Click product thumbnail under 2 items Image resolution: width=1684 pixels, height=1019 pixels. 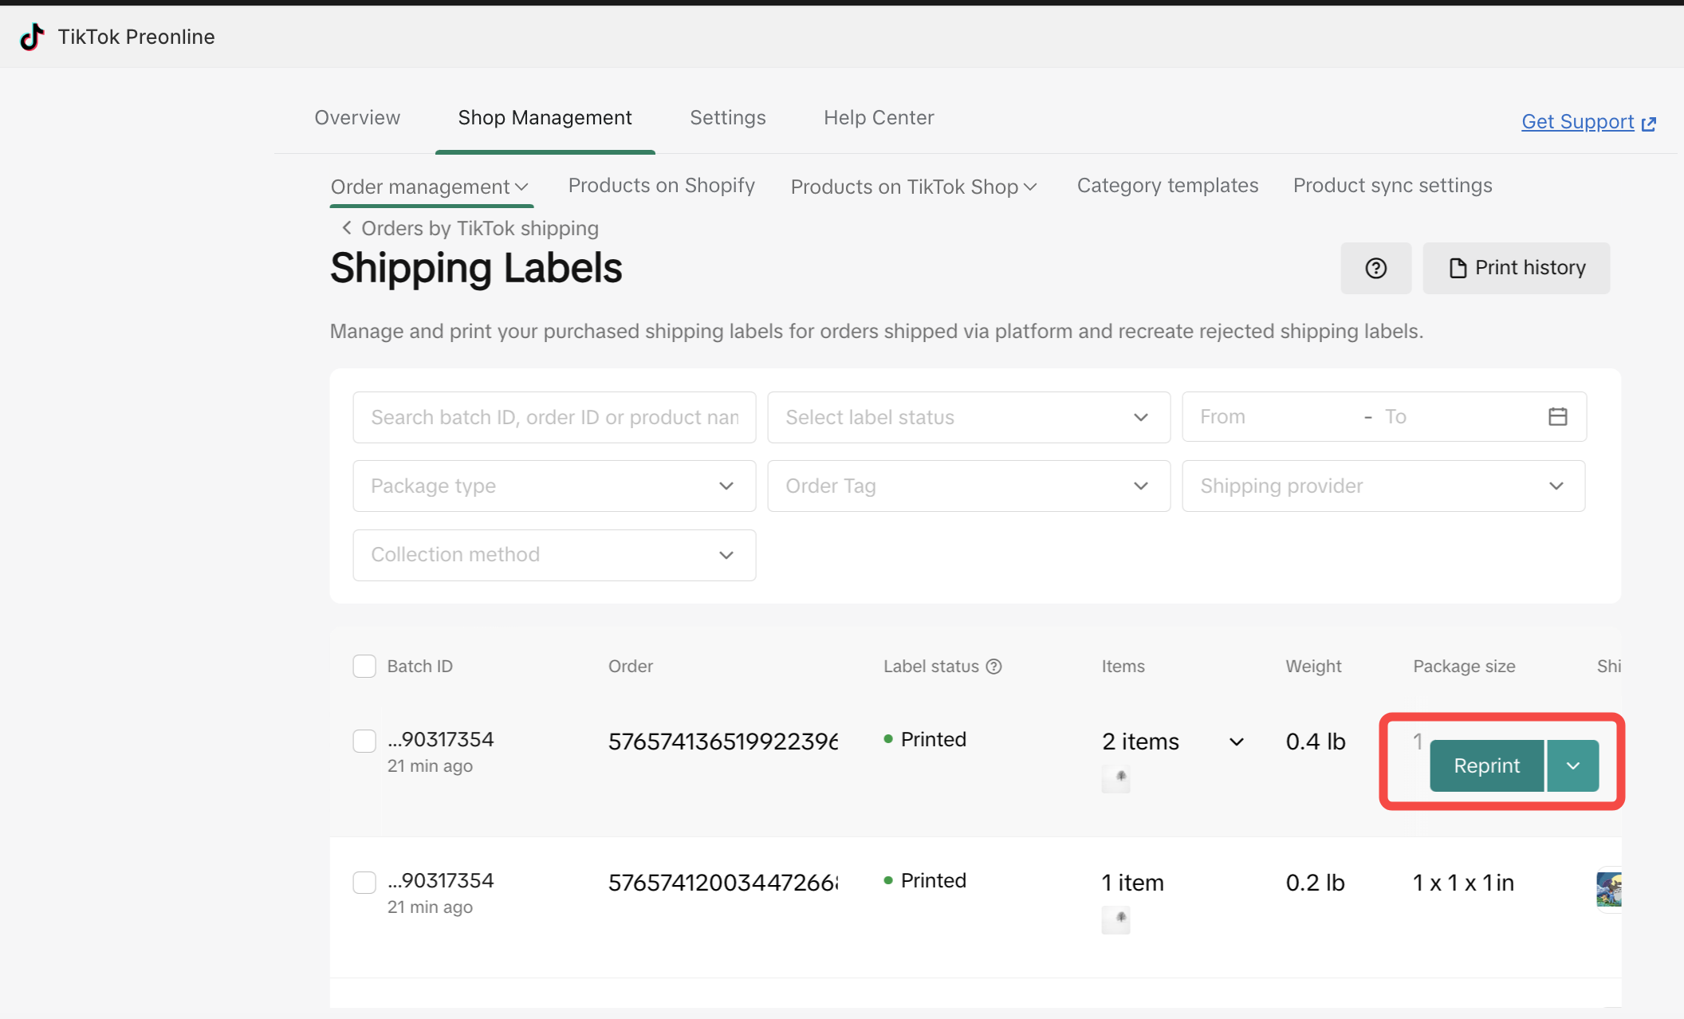click(1115, 777)
